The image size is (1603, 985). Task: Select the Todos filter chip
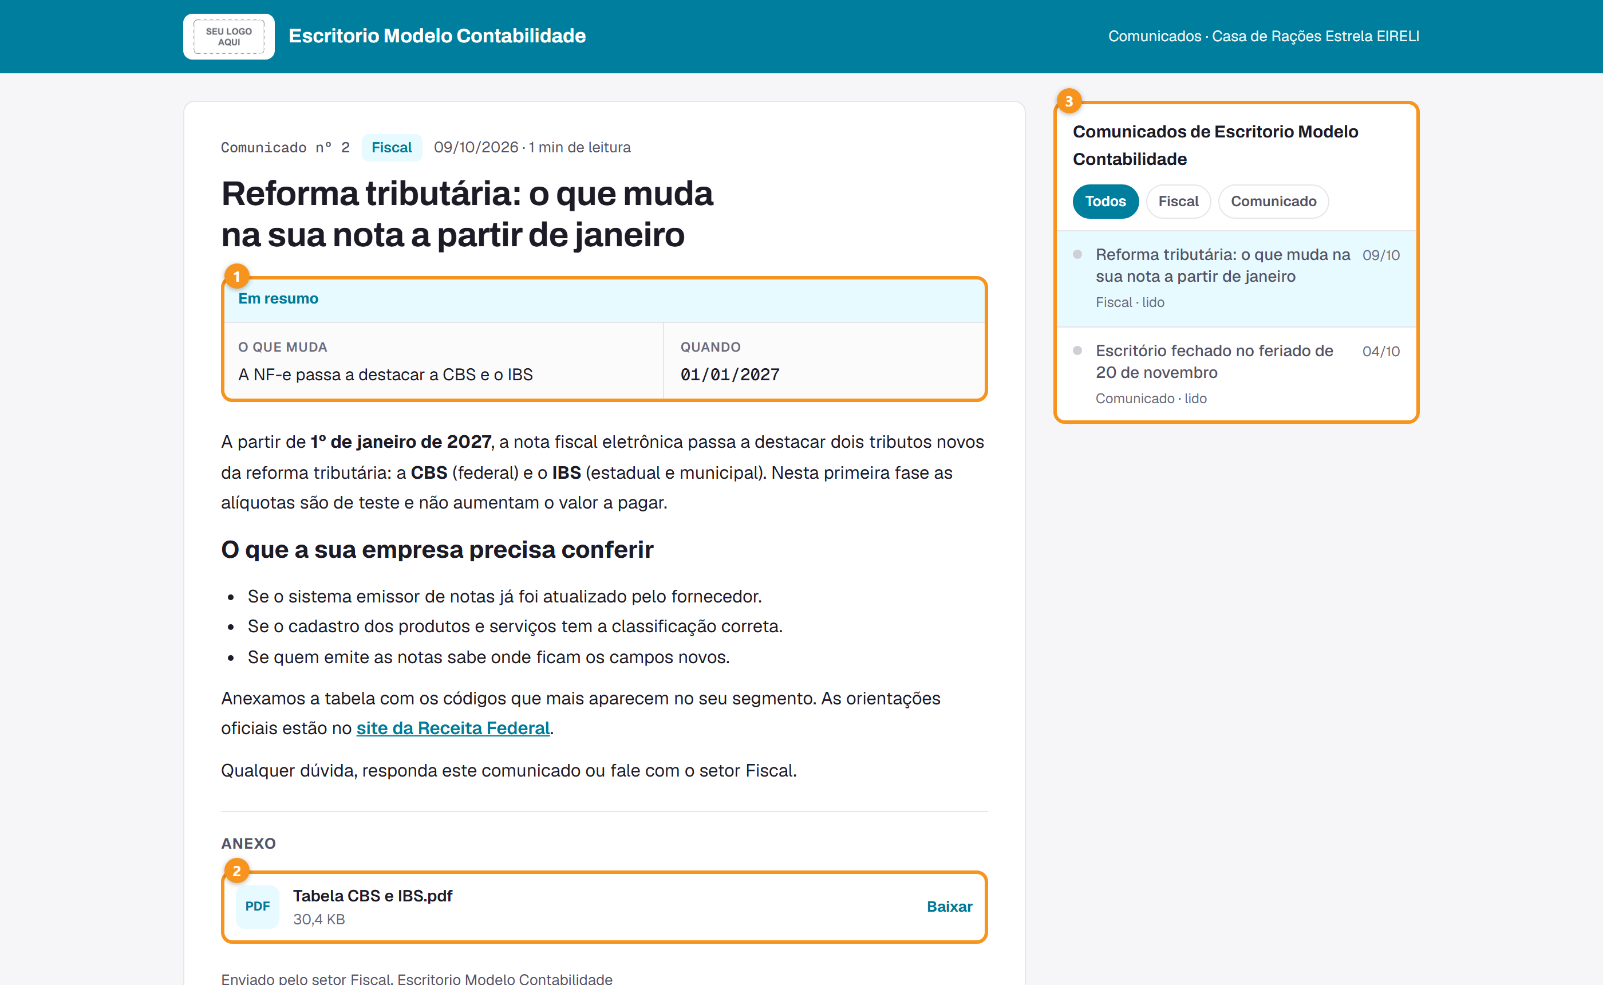[1105, 202]
